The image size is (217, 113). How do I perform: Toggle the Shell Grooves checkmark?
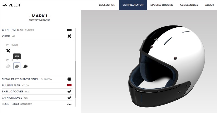coord(69,91)
